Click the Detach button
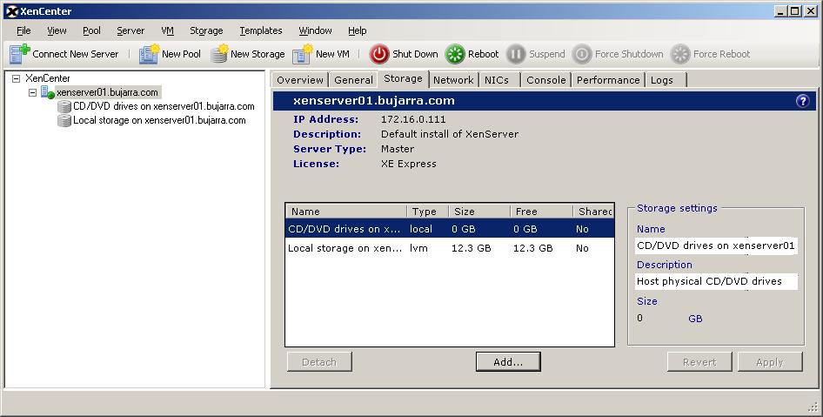This screenshot has height=417, width=823. (x=319, y=362)
